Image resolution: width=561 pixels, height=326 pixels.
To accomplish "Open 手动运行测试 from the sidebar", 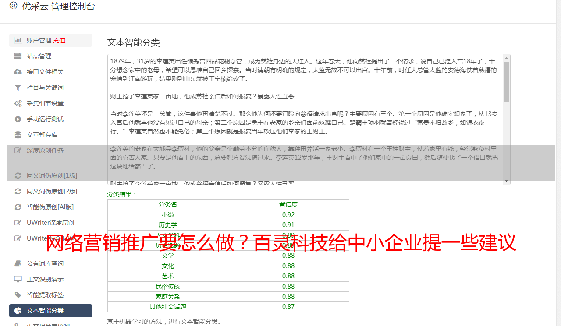I will click(x=45, y=119).
